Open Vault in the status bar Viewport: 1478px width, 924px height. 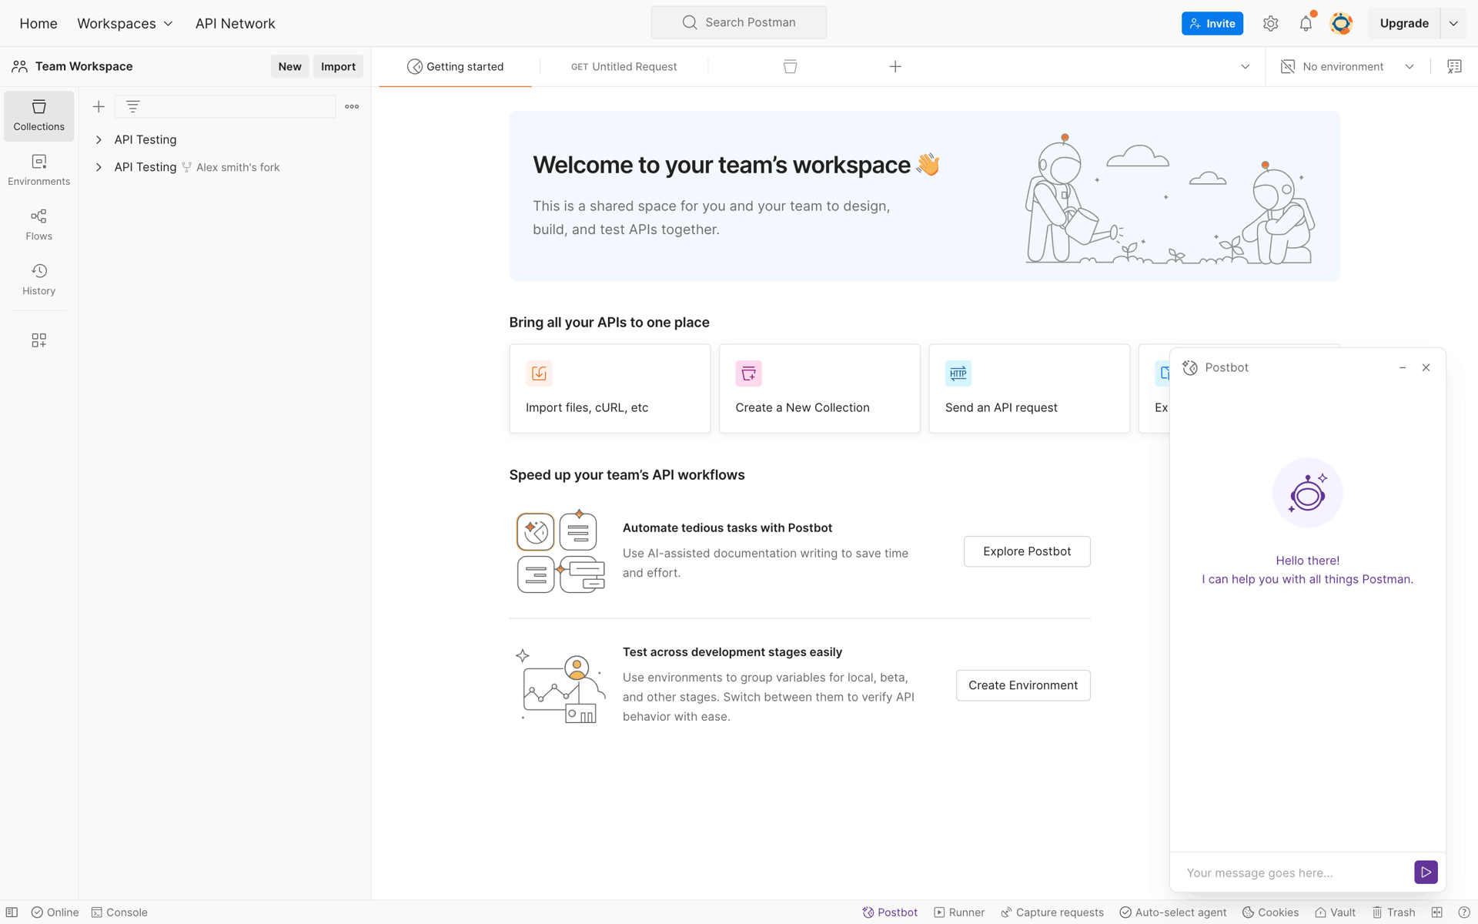[x=1335, y=912]
